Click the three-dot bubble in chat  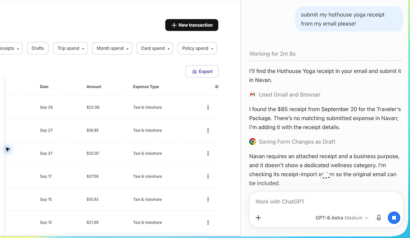tap(326, 178)
